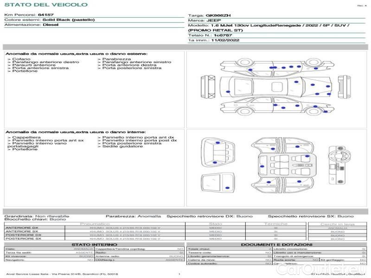
Task: Click "Portellone" in the interior anomalies list
Action: pyautogui.click(x=23, y=149)
